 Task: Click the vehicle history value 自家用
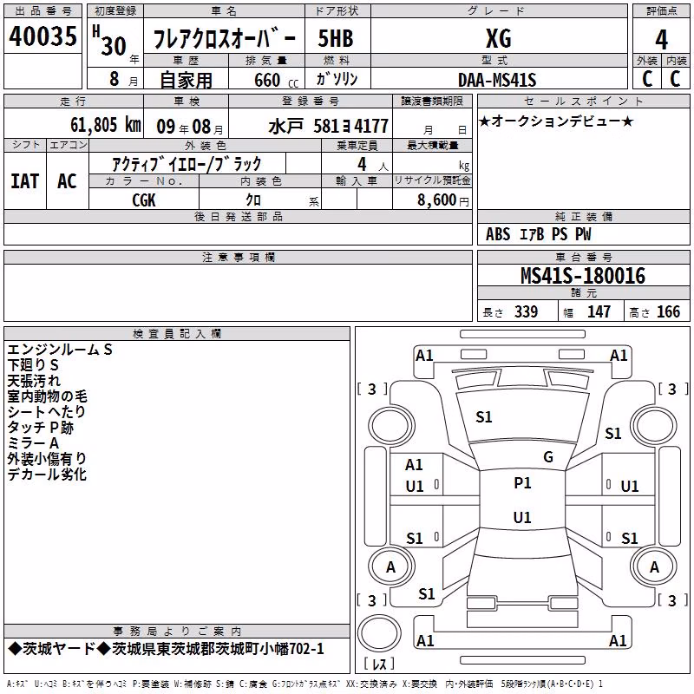(x=186, y=80)
